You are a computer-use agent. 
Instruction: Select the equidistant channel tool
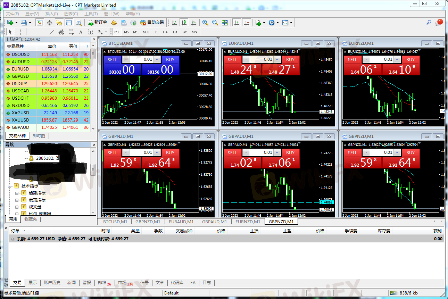tap(61, 32)
